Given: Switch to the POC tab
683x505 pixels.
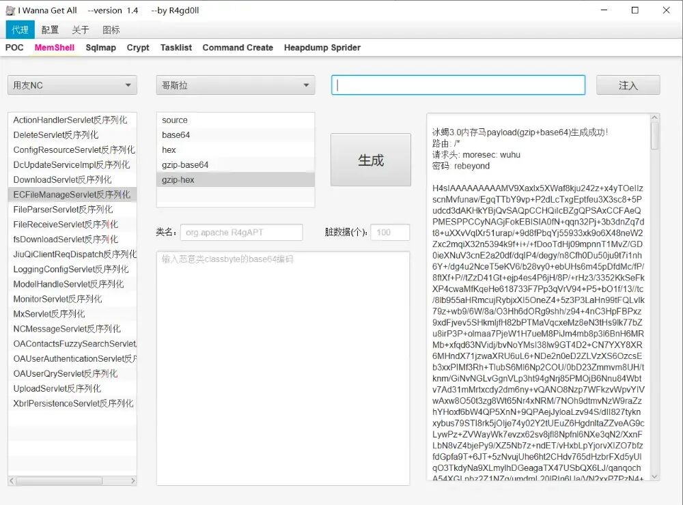Looking at the screenshot, I should [x=14, y=48].
